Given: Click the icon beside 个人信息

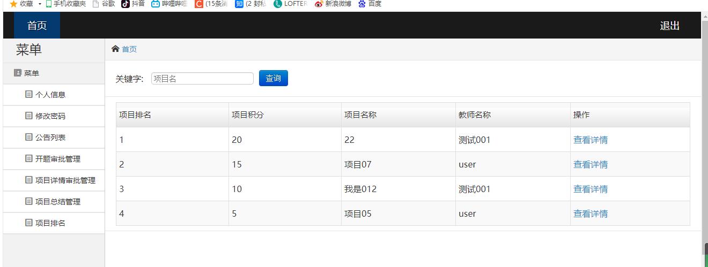Looking at the screenshot, I should [29, 94].
